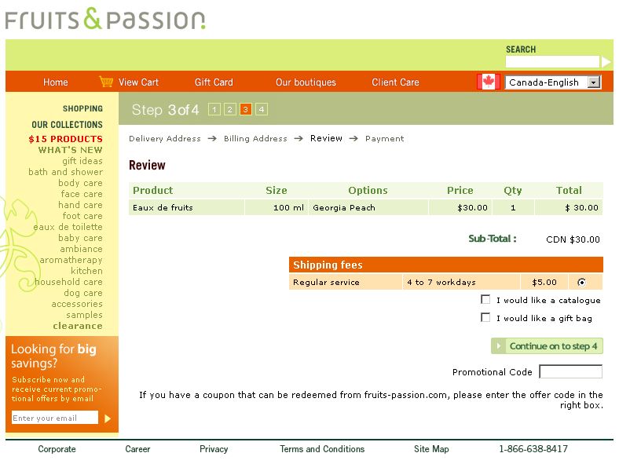The width and height of the screenshot is (619, 464).
Task: Open the kitchen category
Action: tap(87, 271)
